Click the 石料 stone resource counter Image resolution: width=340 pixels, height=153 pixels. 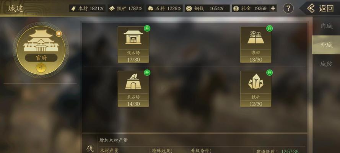coord(164,8)
